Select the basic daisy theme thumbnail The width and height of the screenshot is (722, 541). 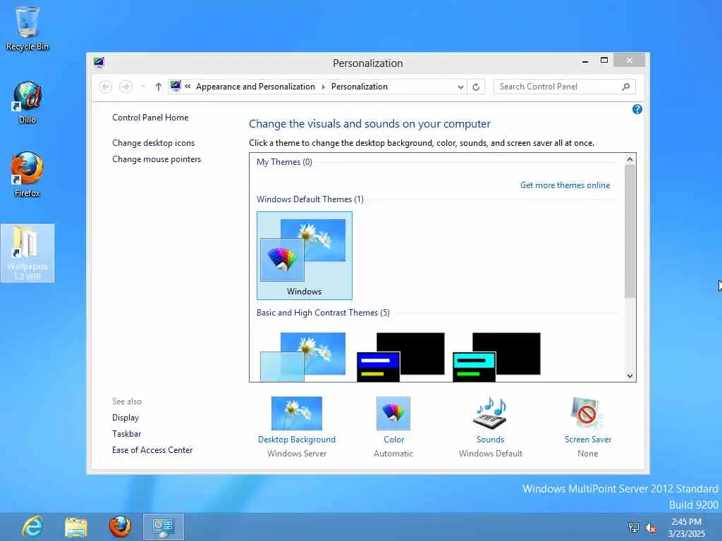point(302,356)
